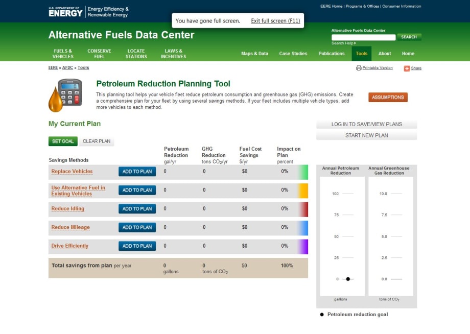Select the Tools tab
This screenshot has height=334, width=470.
tap(362, 54)
